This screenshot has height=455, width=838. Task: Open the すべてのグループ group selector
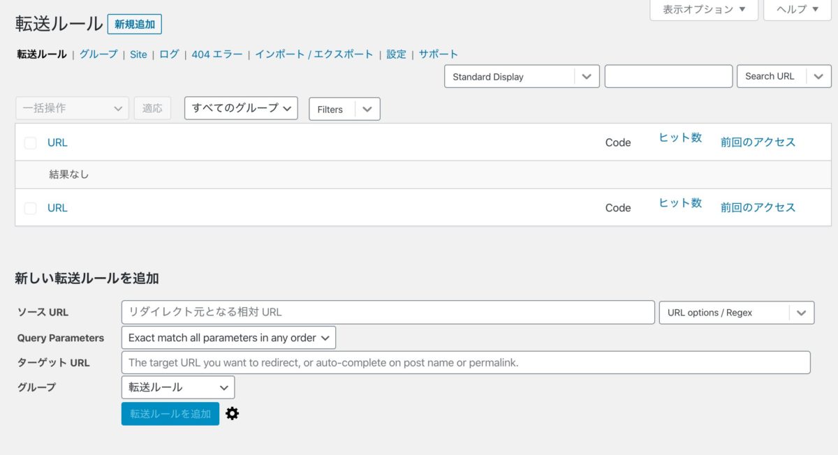tap(241, 108)
